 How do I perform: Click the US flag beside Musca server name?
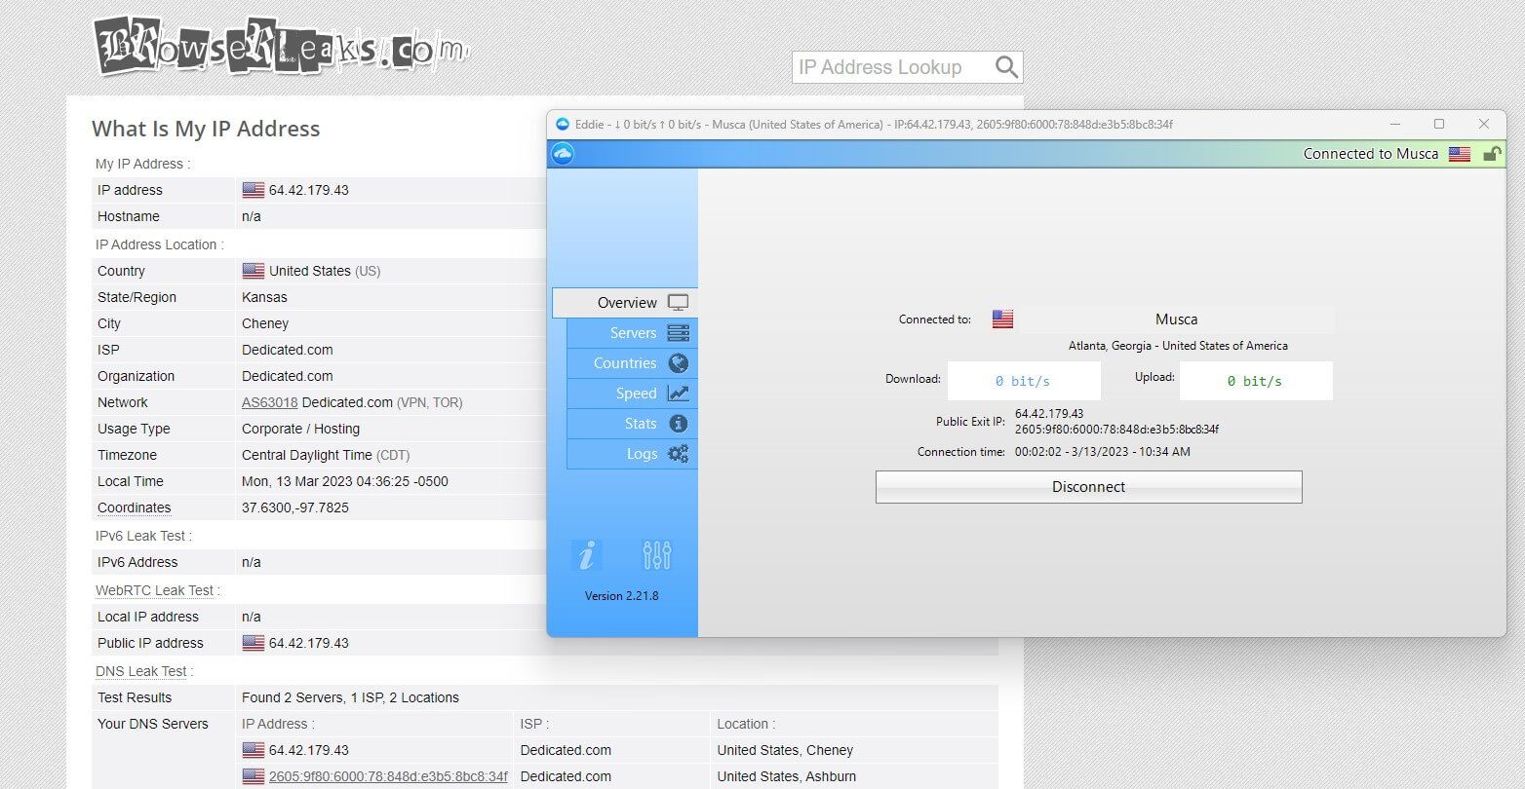[x=1002, y=319]
